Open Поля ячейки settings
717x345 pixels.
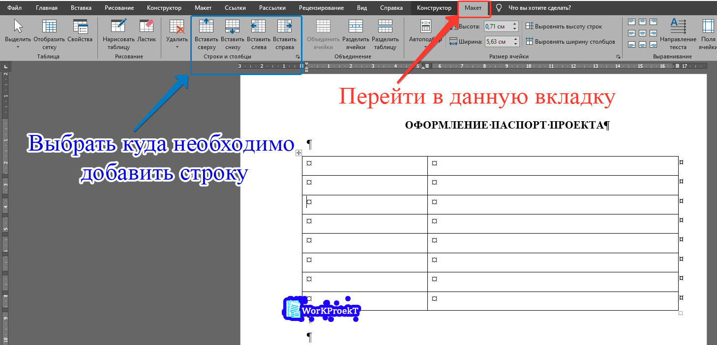[708, 29]
